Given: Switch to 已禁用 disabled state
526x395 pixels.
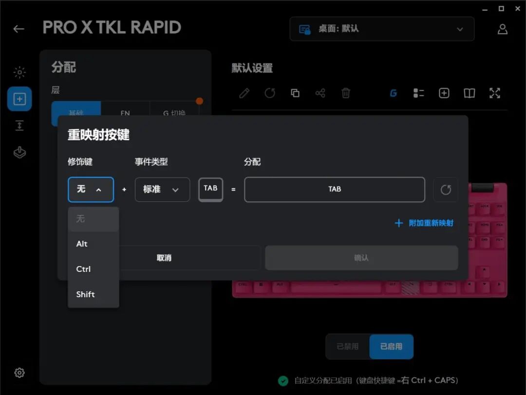Looking at the screenshot, I should [x=348, y=346].
